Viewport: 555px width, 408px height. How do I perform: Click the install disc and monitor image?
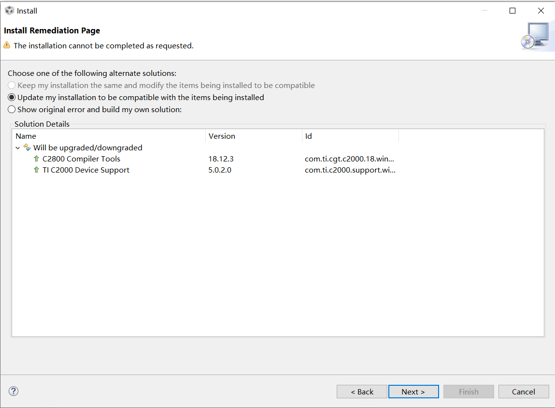pos(535,36)
